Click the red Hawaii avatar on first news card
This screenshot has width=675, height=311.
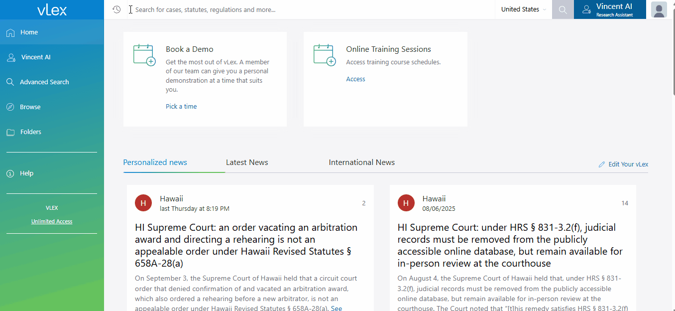[143, 203]
